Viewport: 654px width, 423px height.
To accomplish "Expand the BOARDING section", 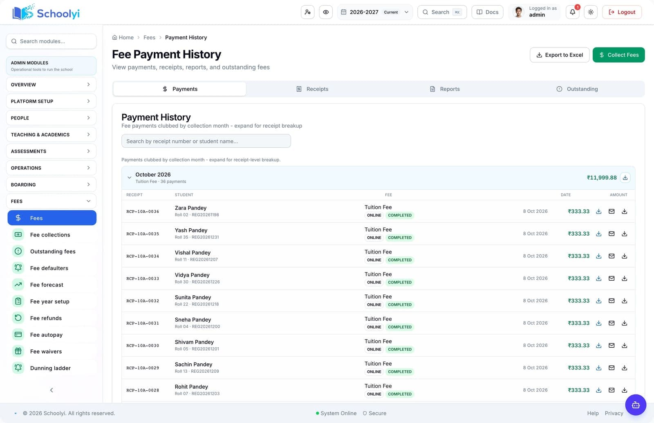I will (x=51, y=184).
